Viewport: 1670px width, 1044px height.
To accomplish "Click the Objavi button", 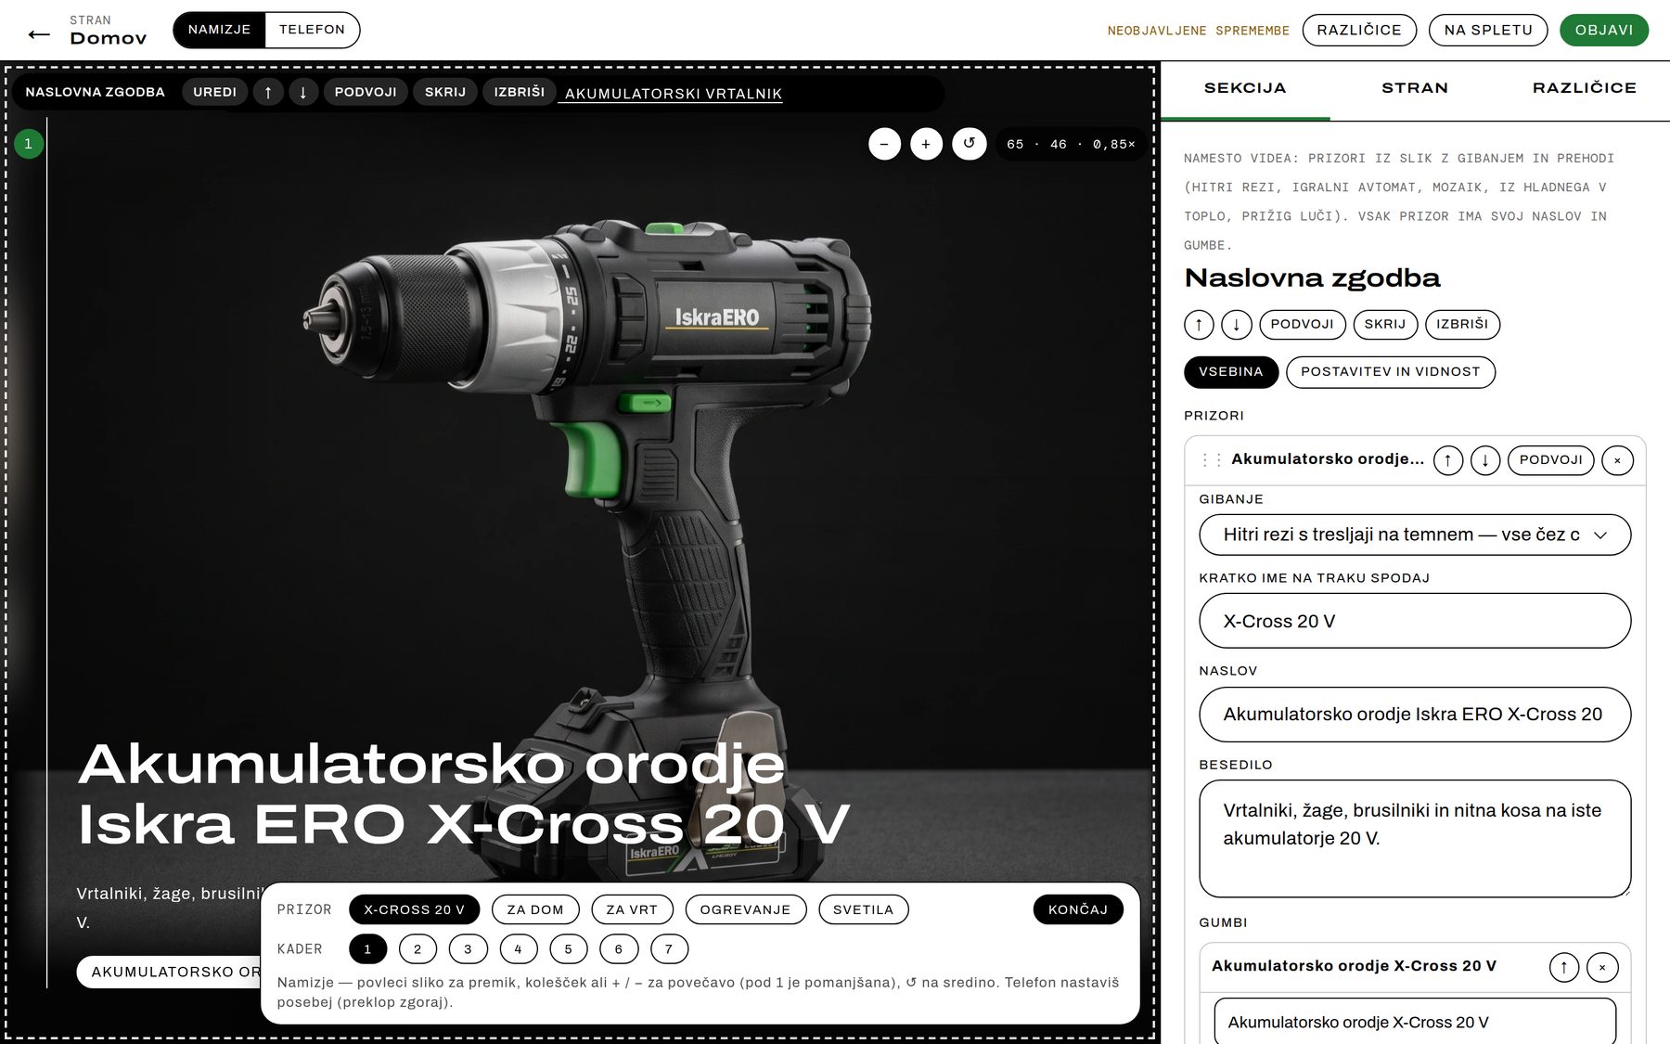I will click(x=1604, y=30).
